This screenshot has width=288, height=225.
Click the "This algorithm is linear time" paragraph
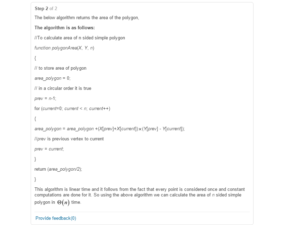(x=140, y=196)
